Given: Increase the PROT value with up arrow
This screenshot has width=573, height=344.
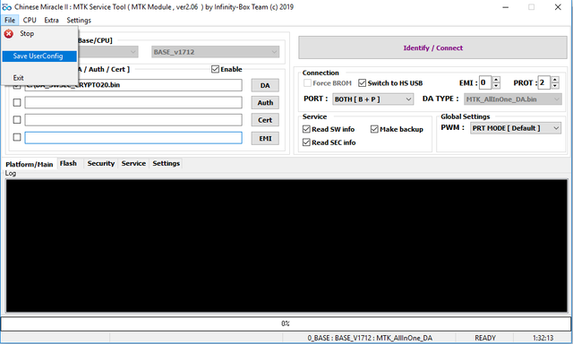Looking at the screenshot, I should 555,80.
